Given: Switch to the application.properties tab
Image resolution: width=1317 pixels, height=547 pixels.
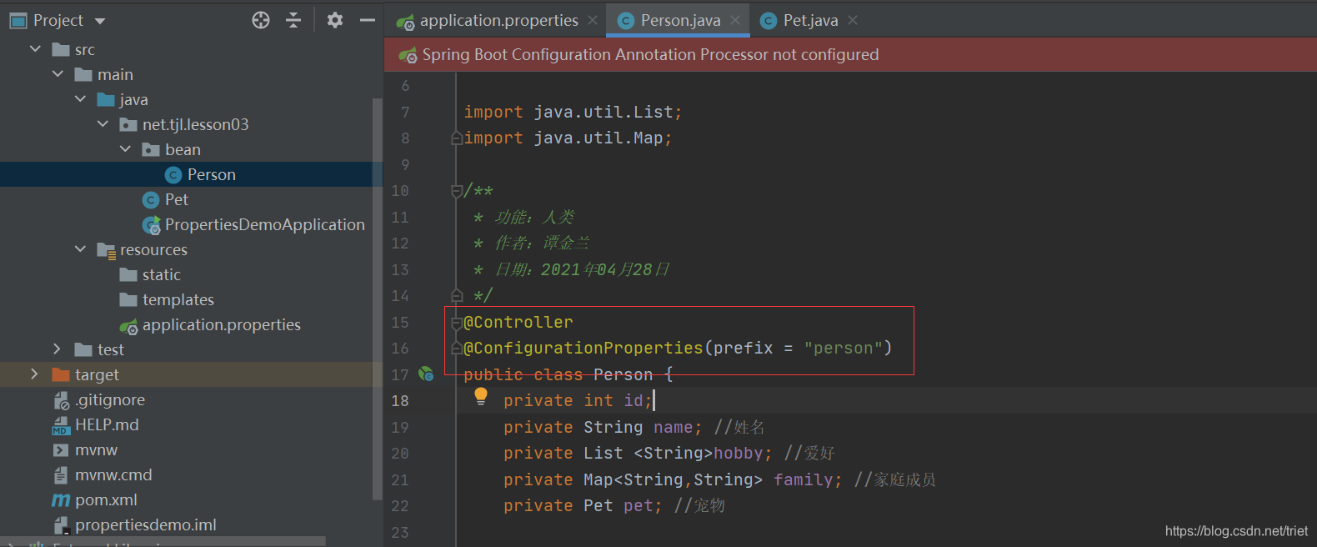Looking at the screenshot, I should (x=498, y=20).
